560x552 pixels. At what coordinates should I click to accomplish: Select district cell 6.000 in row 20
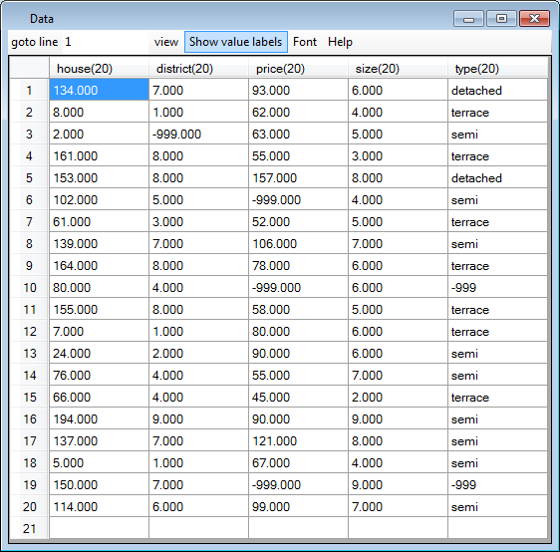click(198, 506)
